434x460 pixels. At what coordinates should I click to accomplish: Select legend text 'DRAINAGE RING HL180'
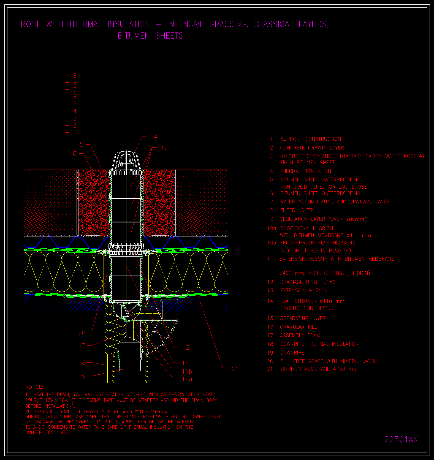pyautogui.click(x=308, y=282)
